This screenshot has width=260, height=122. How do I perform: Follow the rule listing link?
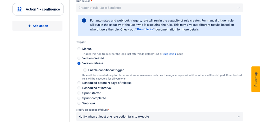170,54
